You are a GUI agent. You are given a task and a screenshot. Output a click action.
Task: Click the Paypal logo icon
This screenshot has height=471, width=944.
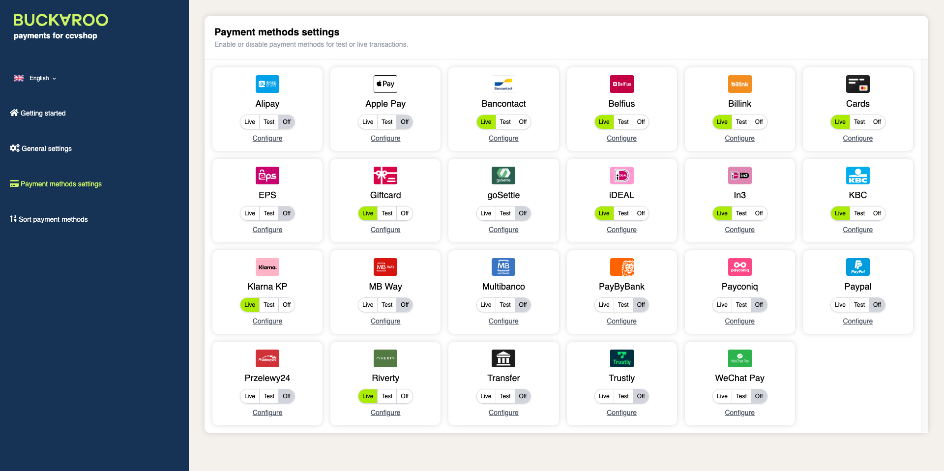click(x=858, y=267)
